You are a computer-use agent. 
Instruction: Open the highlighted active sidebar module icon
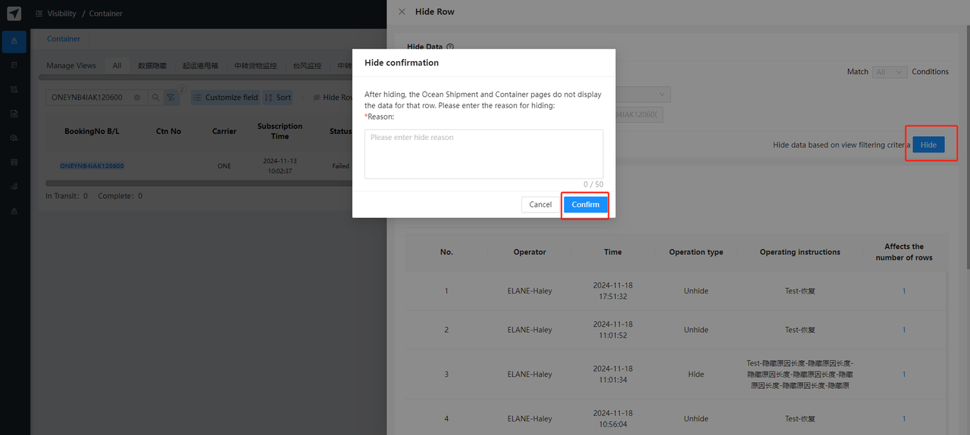[x=14, y=42]
